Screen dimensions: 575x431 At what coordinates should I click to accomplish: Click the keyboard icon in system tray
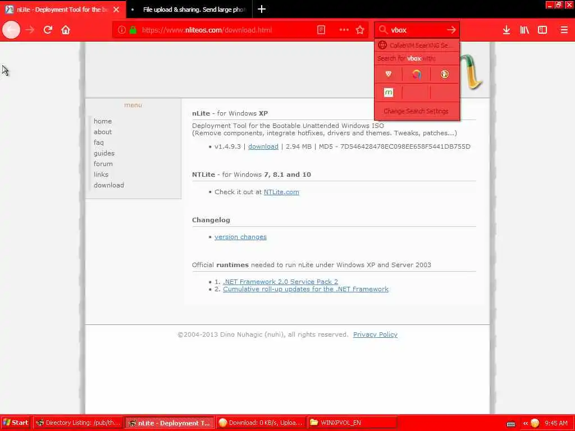[x=511, y=424]
